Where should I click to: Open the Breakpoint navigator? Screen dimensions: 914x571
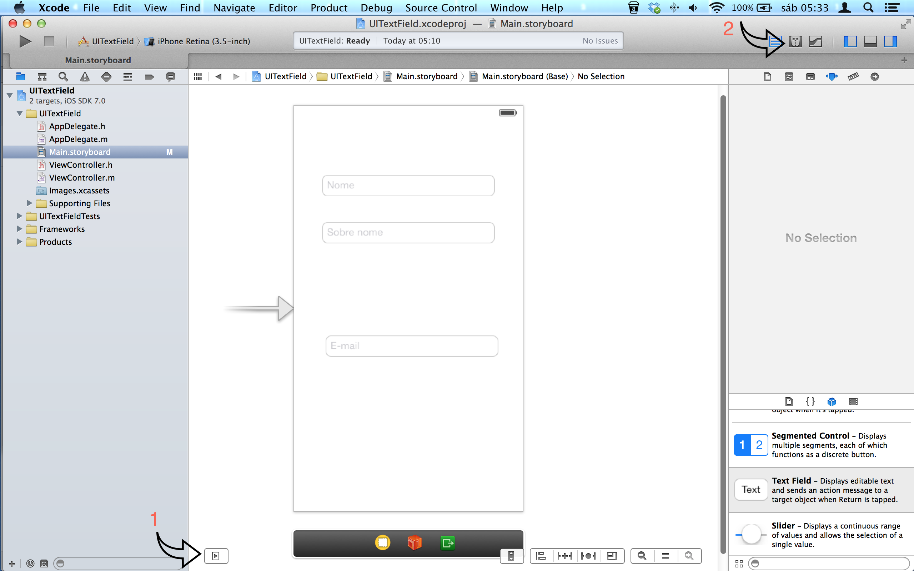click(149, 77)
